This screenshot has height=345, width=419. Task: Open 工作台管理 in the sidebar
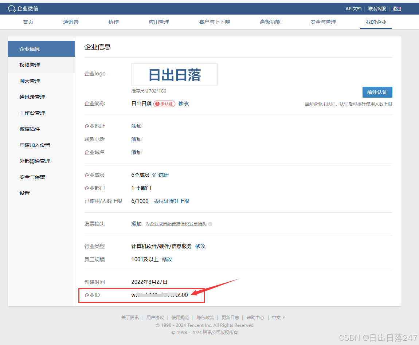42,113
